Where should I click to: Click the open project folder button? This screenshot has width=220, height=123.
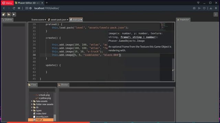coord(9,14)
